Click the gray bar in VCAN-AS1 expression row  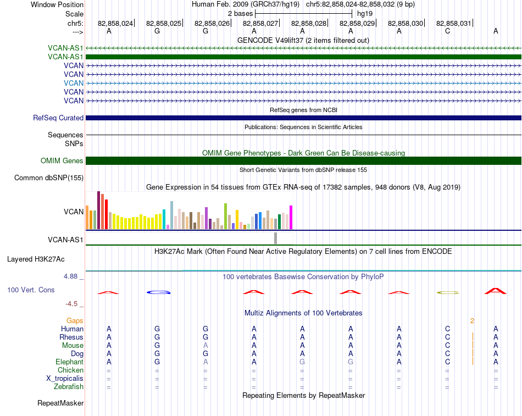(x=276, y=238)
